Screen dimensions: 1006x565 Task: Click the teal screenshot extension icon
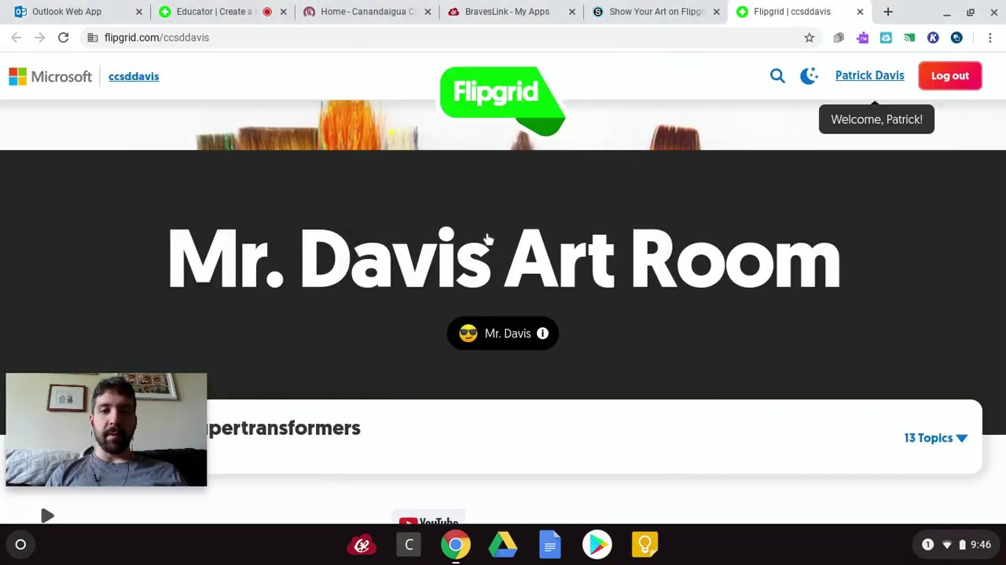click(x=886, y=38)
